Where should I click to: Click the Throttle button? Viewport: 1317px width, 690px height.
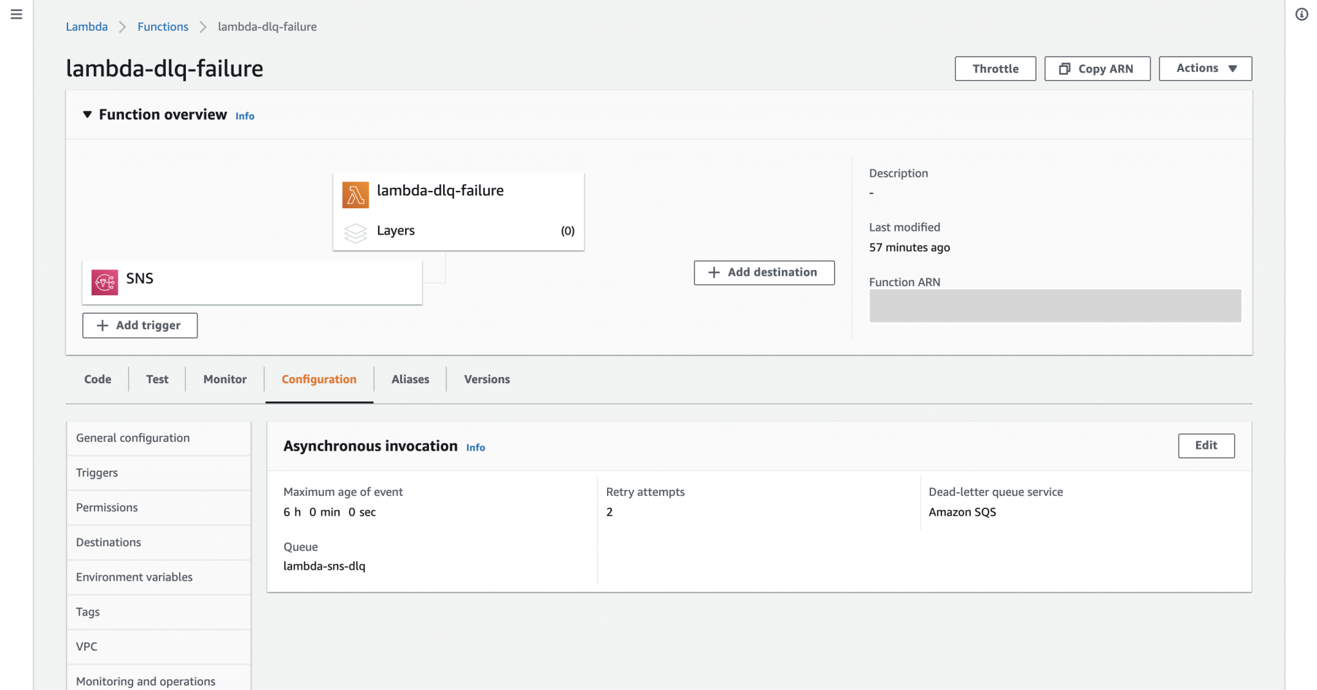[x=995, y=68]
